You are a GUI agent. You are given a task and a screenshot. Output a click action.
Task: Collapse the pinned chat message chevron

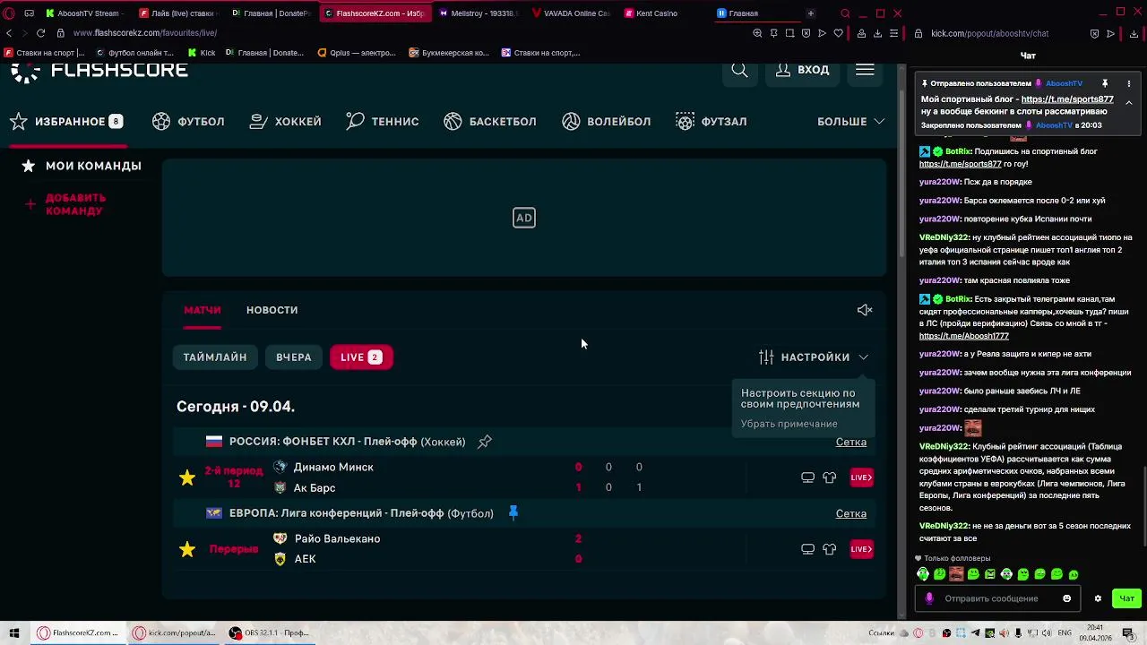(x=1128, y=103)
